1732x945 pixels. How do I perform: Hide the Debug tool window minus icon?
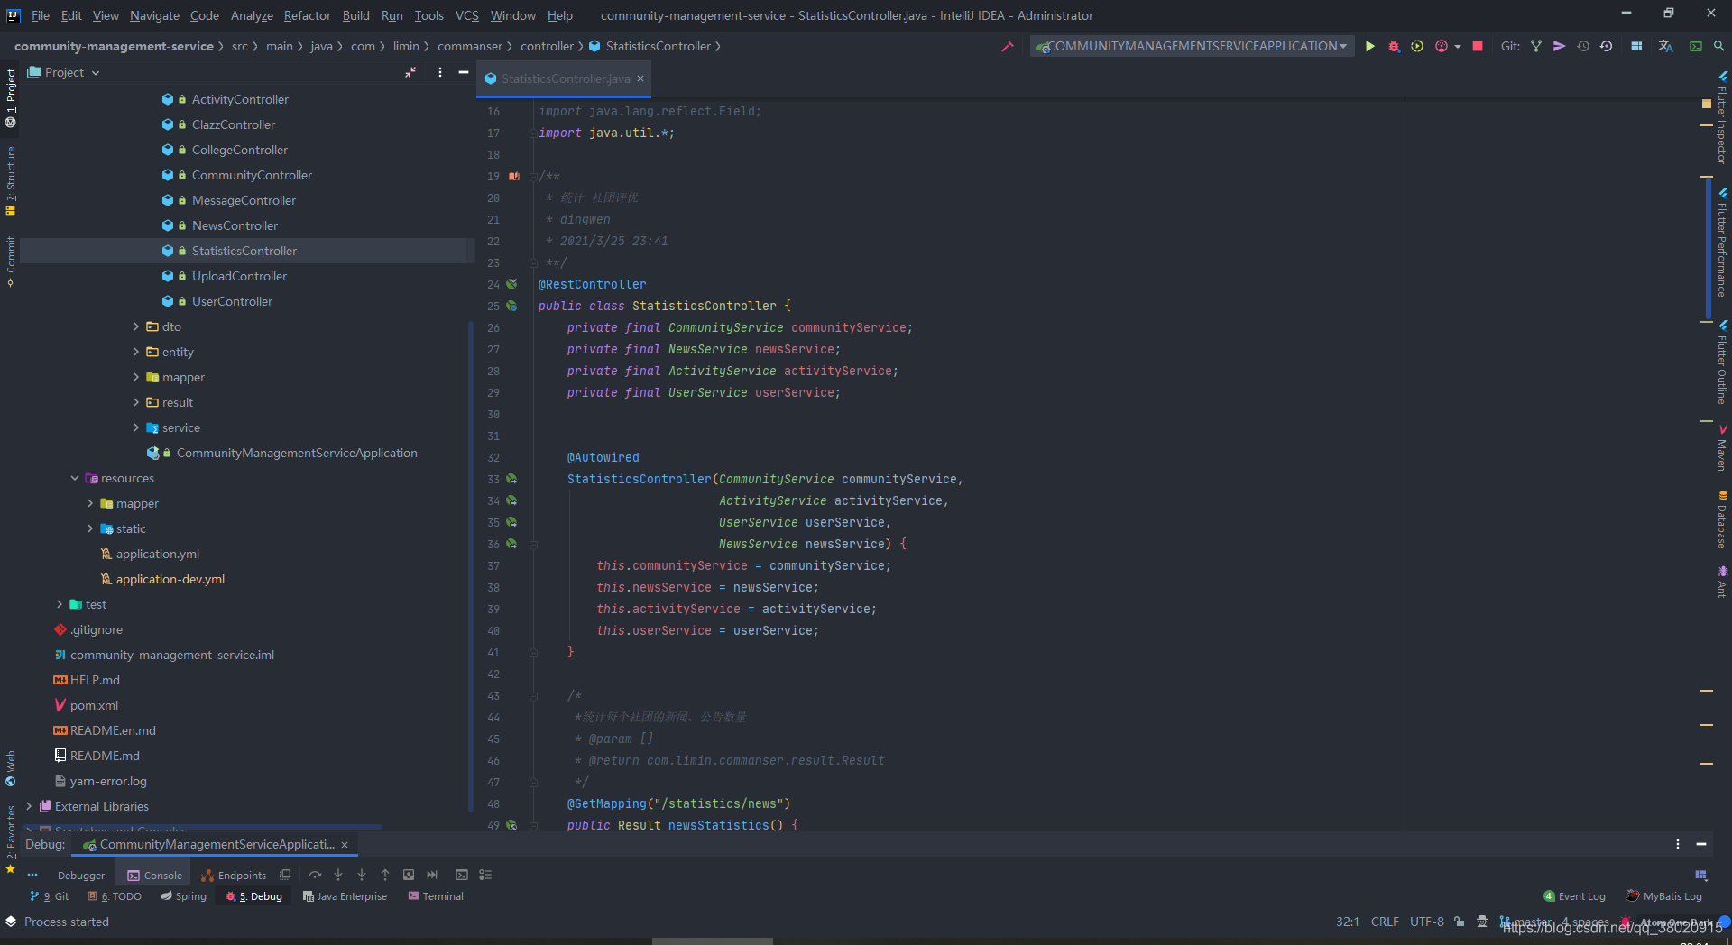point(1701,844)
